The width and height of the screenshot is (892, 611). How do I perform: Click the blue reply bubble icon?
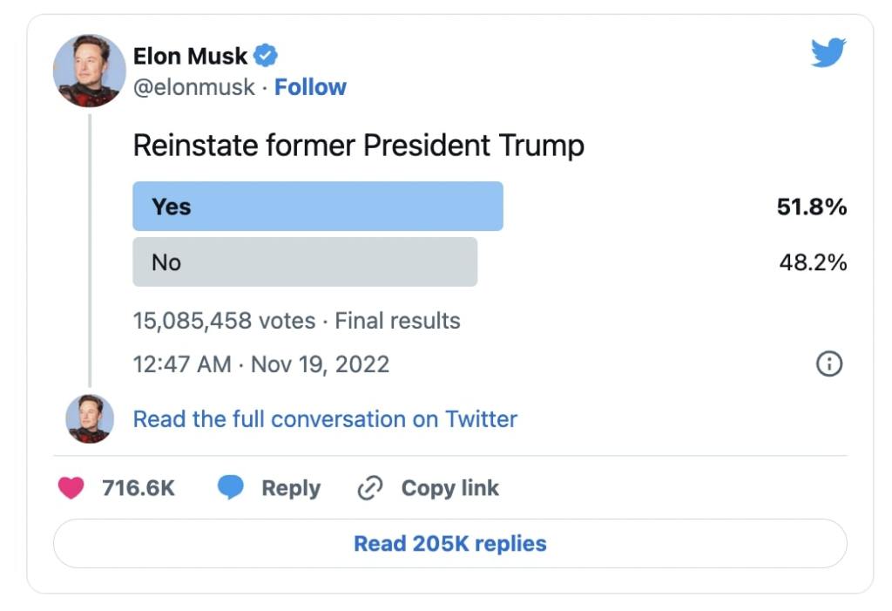tap(231, 488)
